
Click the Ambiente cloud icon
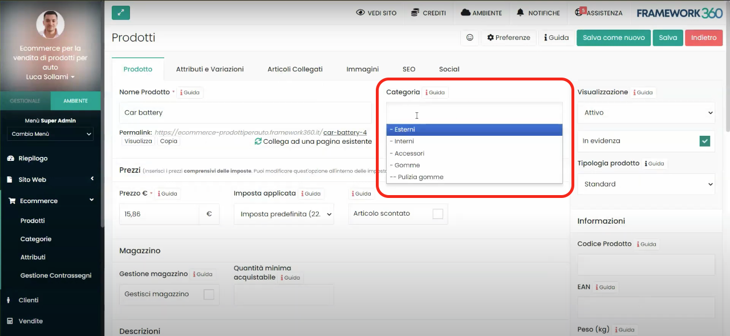[465, 13]
